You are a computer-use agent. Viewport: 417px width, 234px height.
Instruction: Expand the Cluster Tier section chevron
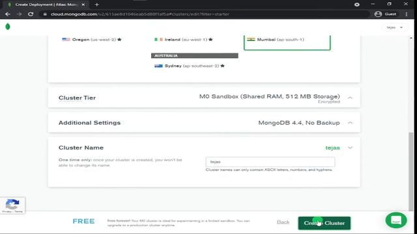[351, 98]
